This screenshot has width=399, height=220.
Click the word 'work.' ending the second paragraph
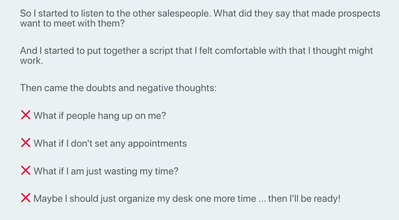32,61
